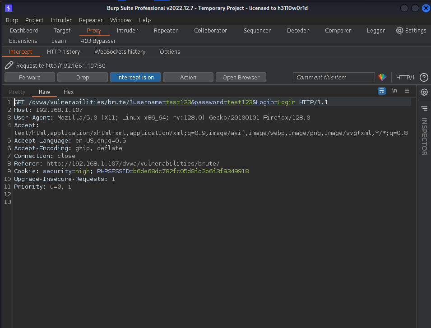Image resolution: width=431 pixels, height=328 pixels.
Task: Open the Window menu
Action: pyautogui.click(x=120, y=20)
